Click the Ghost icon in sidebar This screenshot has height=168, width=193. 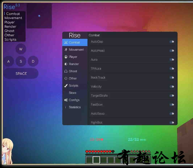pyautogui.click(x=66, y=71)
